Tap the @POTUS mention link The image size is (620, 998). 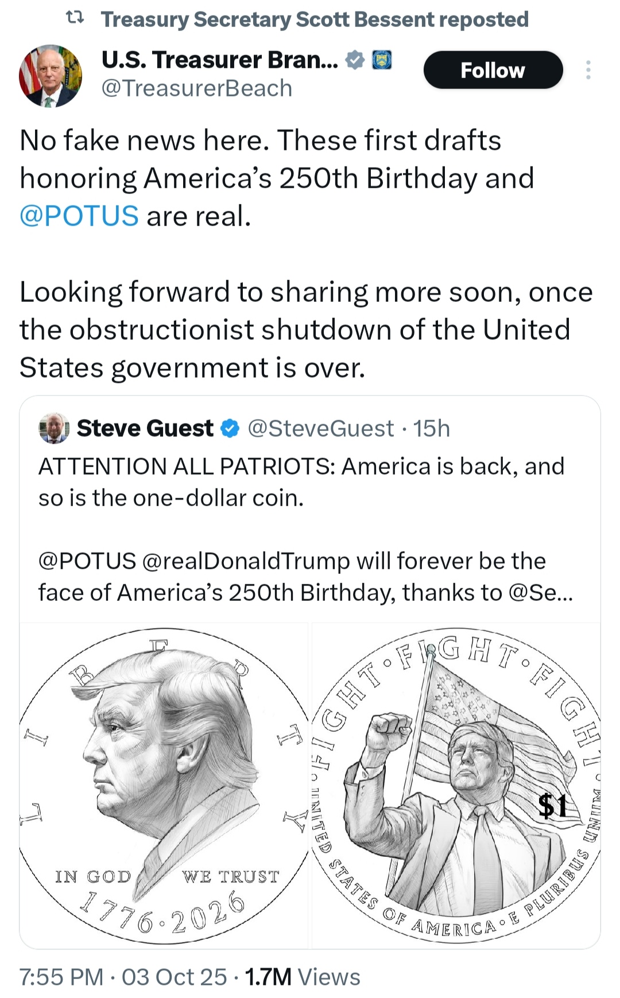[x=79, y=216]
